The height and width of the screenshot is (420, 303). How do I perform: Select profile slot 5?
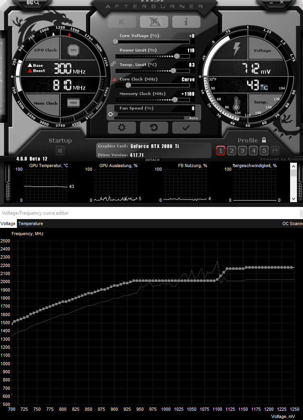tap(264, 151)
